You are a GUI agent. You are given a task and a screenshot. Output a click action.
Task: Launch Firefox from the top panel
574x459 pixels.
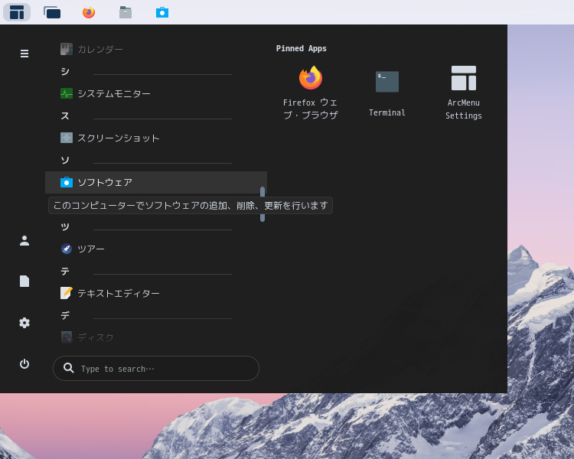[x=89, y=12]
